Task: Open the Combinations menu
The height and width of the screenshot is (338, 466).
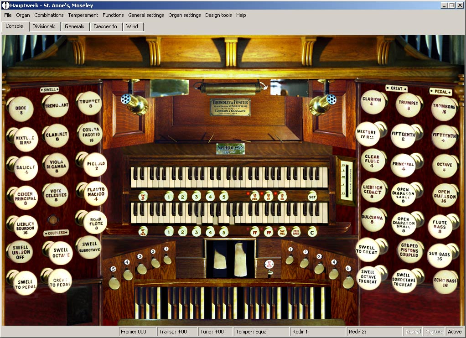Action: (x=49, y=15)
